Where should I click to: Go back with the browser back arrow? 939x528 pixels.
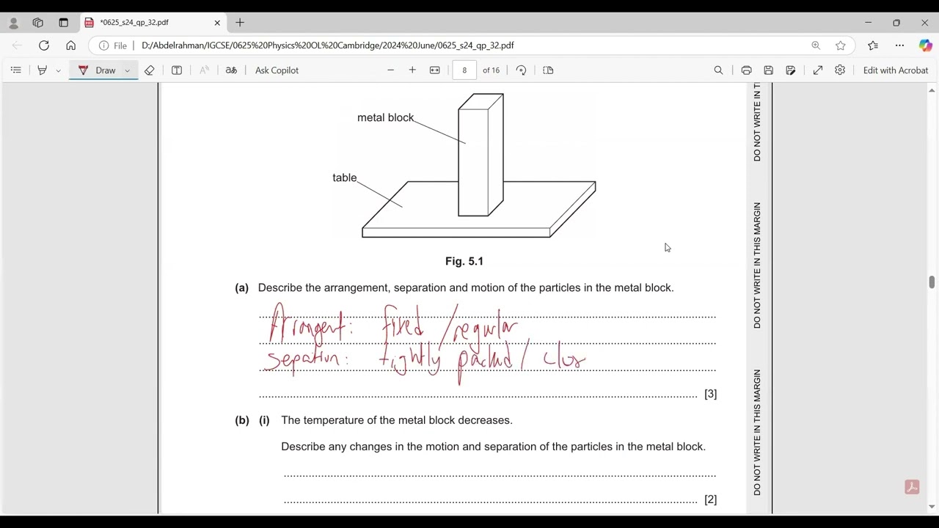click(x=17, y=45)
